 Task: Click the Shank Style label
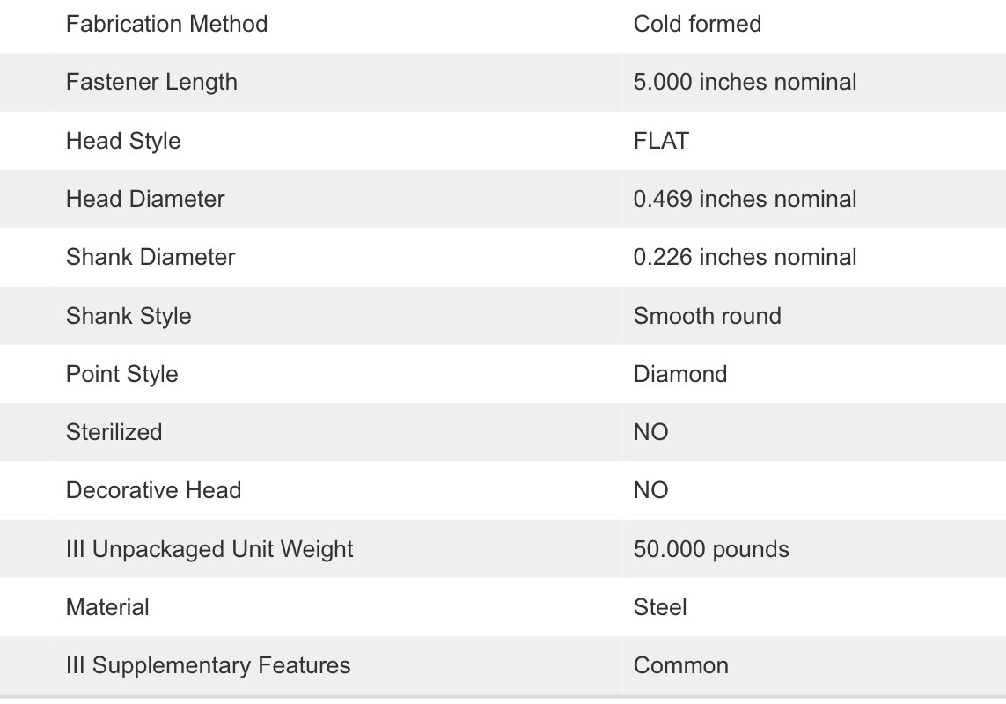point(129,316)
